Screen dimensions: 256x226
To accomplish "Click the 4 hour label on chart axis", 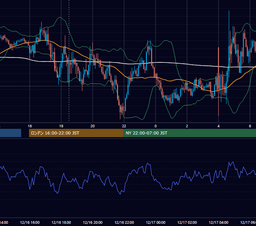I will (x=218, y=126).
